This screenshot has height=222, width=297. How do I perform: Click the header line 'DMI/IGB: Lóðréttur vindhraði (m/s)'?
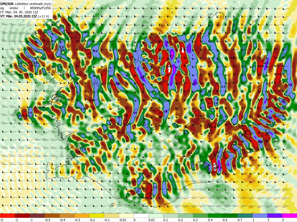(x=26, y=4)
